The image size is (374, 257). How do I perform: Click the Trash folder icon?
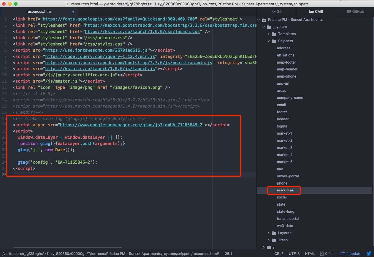point(274,240)
